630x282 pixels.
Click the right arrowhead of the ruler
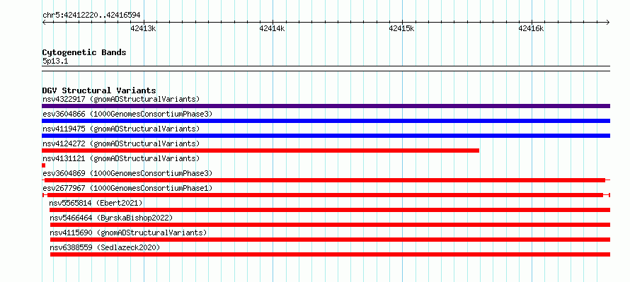(x=608, y=22)
